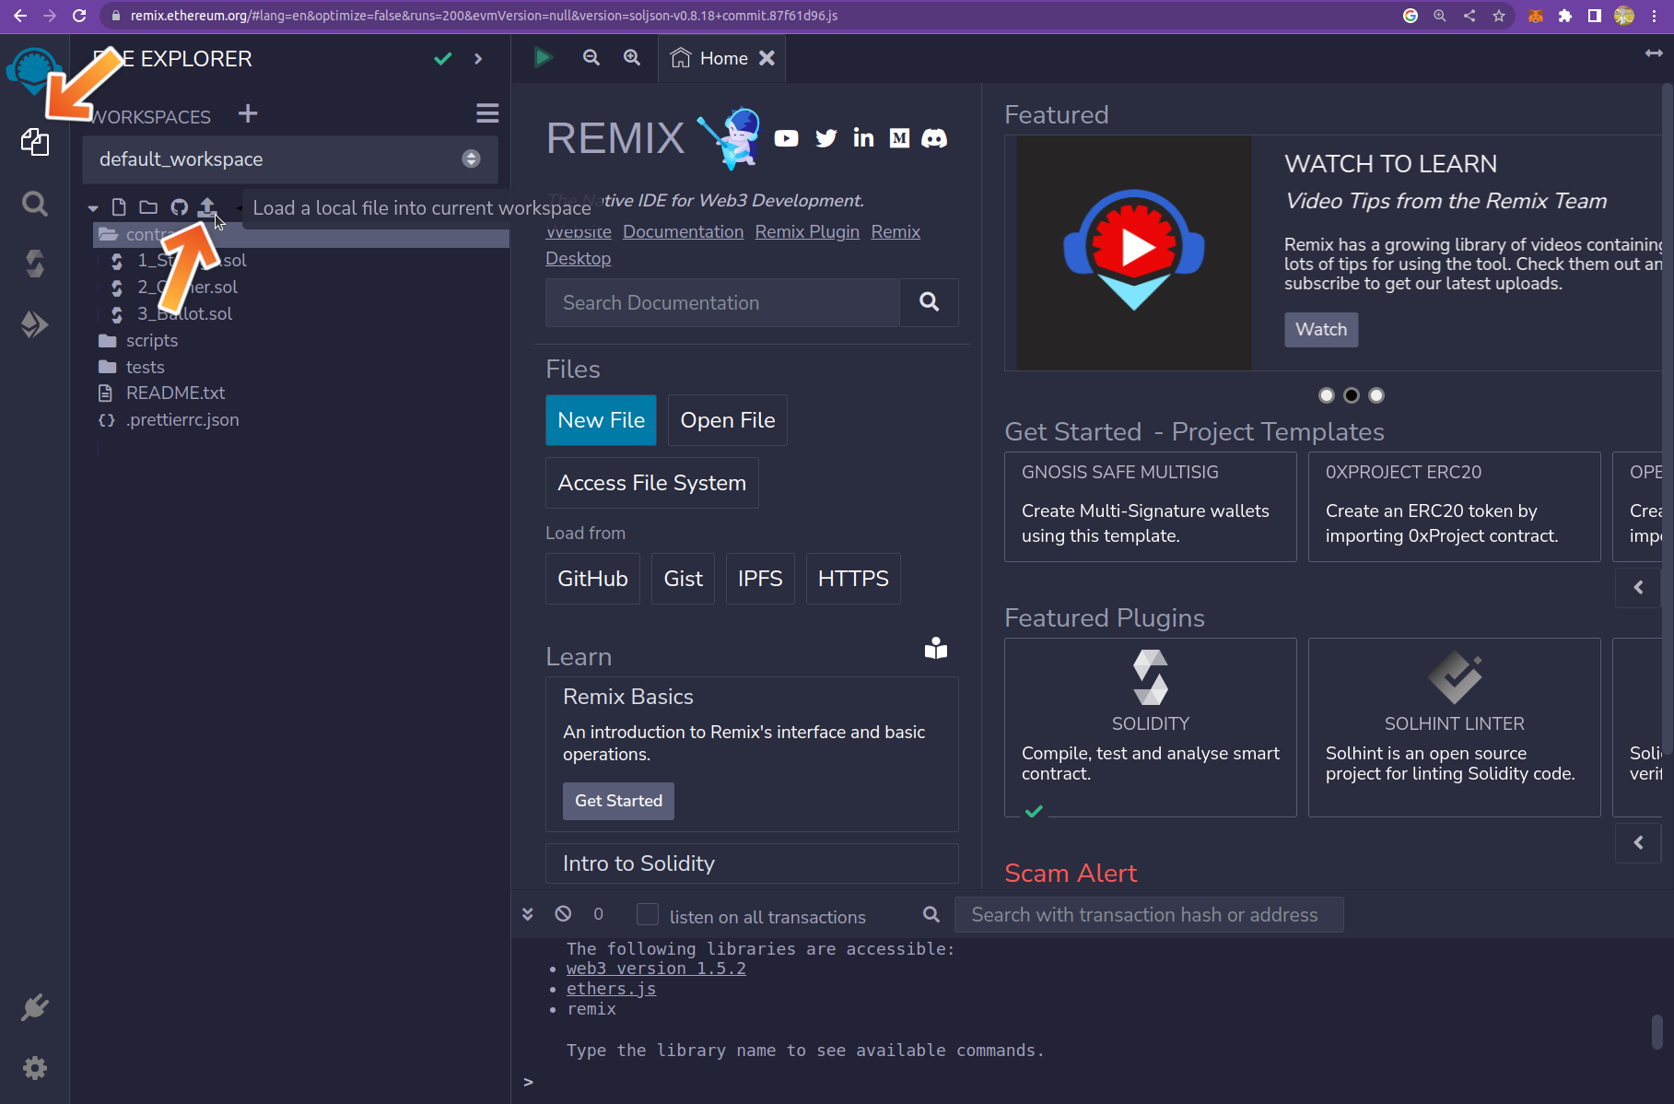This screenshot has width=1674, height=1104.
Task: Click the YouTube icon next to Remix logo
Action: pyautogui.click(x=786, y=138)
